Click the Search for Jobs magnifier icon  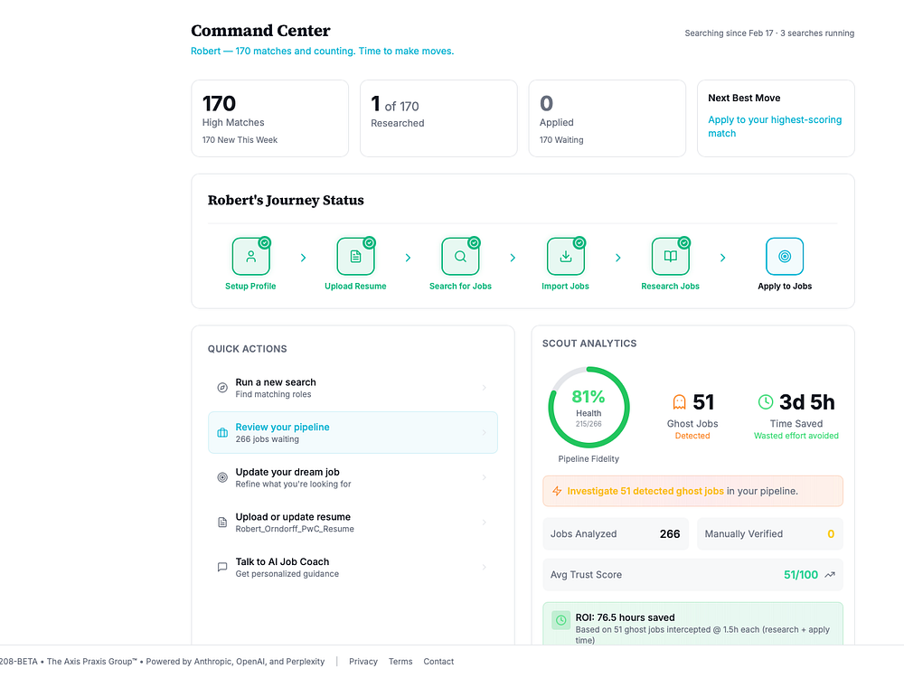pyautogui.click(x=460, y=257)
